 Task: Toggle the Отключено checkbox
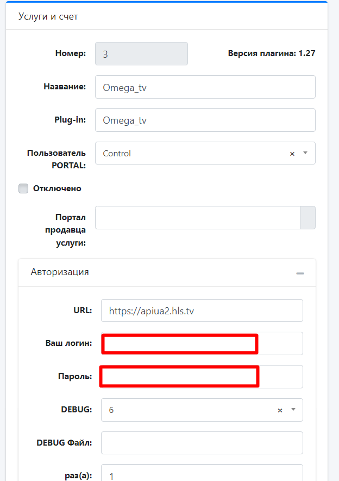tap(23, 188)
